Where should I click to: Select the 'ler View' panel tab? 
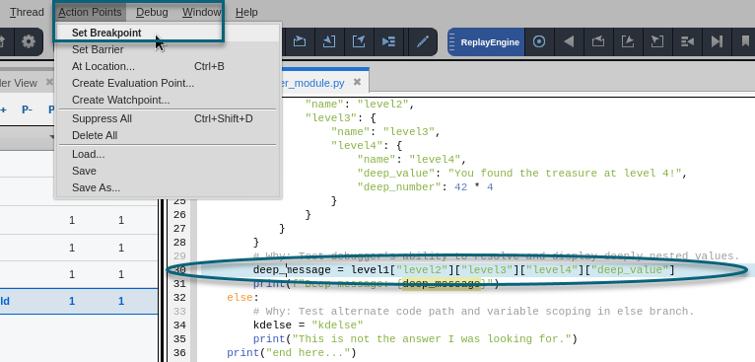tap(19, 83)
